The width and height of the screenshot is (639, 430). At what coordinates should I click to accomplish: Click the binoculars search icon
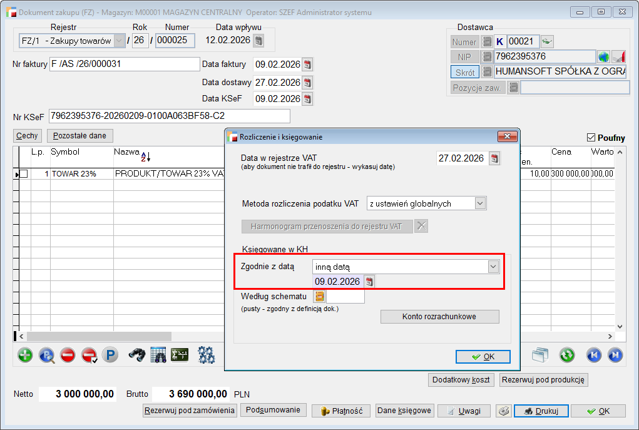[137, 356]
